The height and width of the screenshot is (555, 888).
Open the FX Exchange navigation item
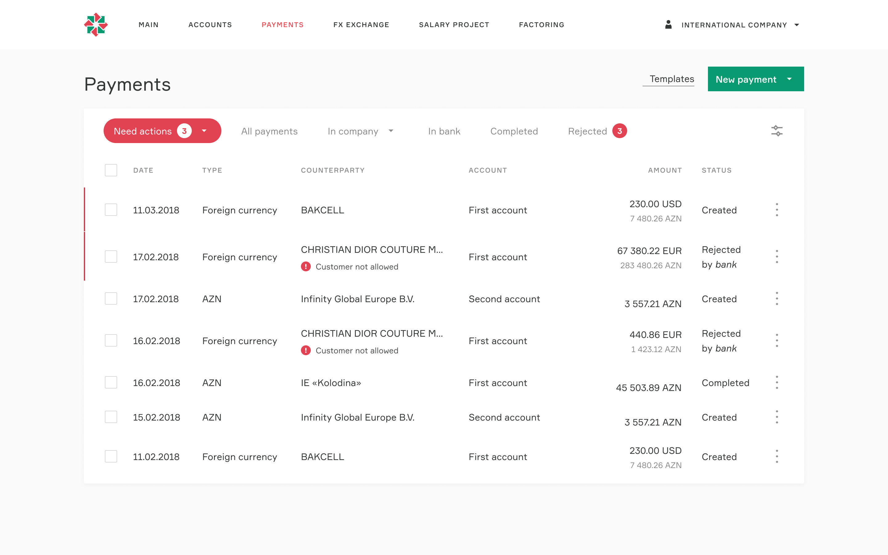[361, 25]
